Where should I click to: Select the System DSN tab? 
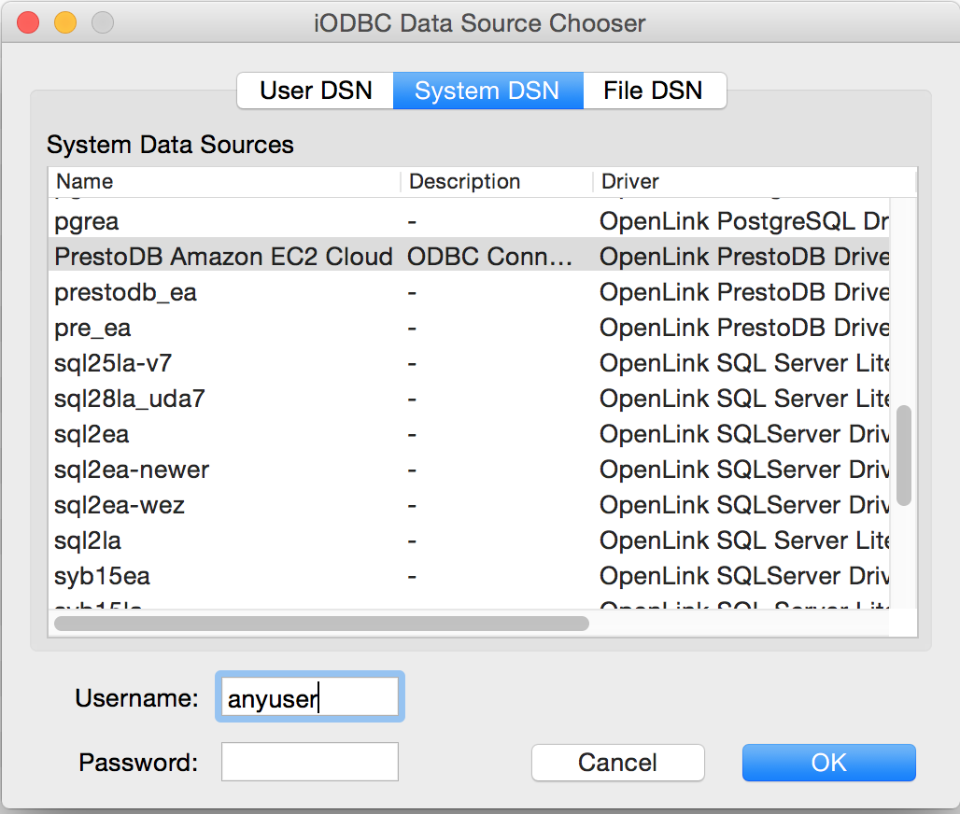[x=488, y=91]
